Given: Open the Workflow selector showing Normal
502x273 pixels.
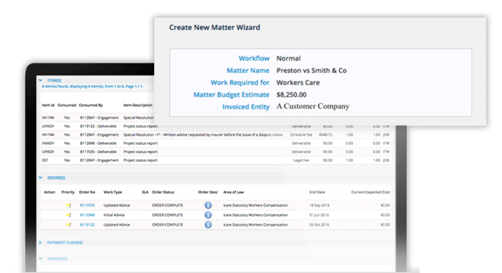Looking at the screenshot, I should (288, 58).
